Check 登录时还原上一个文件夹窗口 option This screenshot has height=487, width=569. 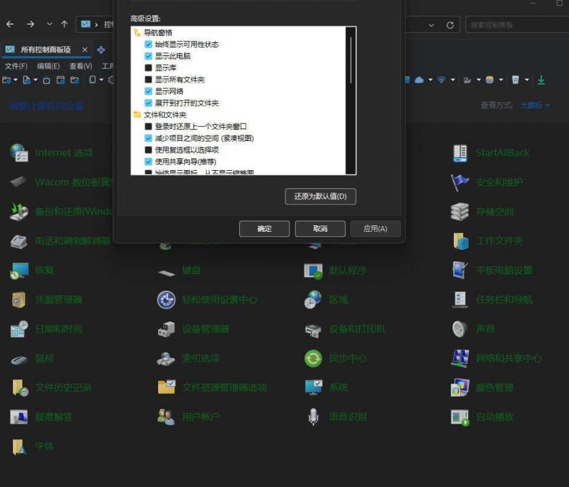point(148,127)
